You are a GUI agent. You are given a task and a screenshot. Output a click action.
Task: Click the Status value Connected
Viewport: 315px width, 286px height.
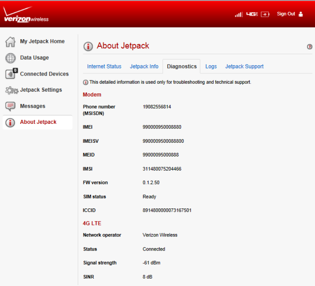(154, 249)
